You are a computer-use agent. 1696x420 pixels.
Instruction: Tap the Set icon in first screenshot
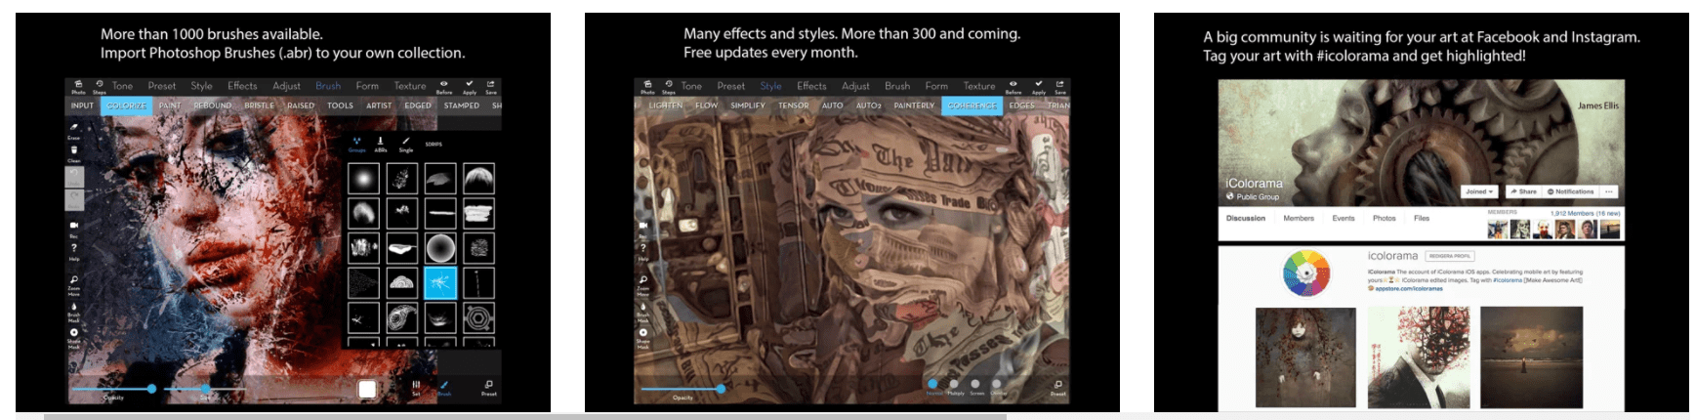pos(416,388)
